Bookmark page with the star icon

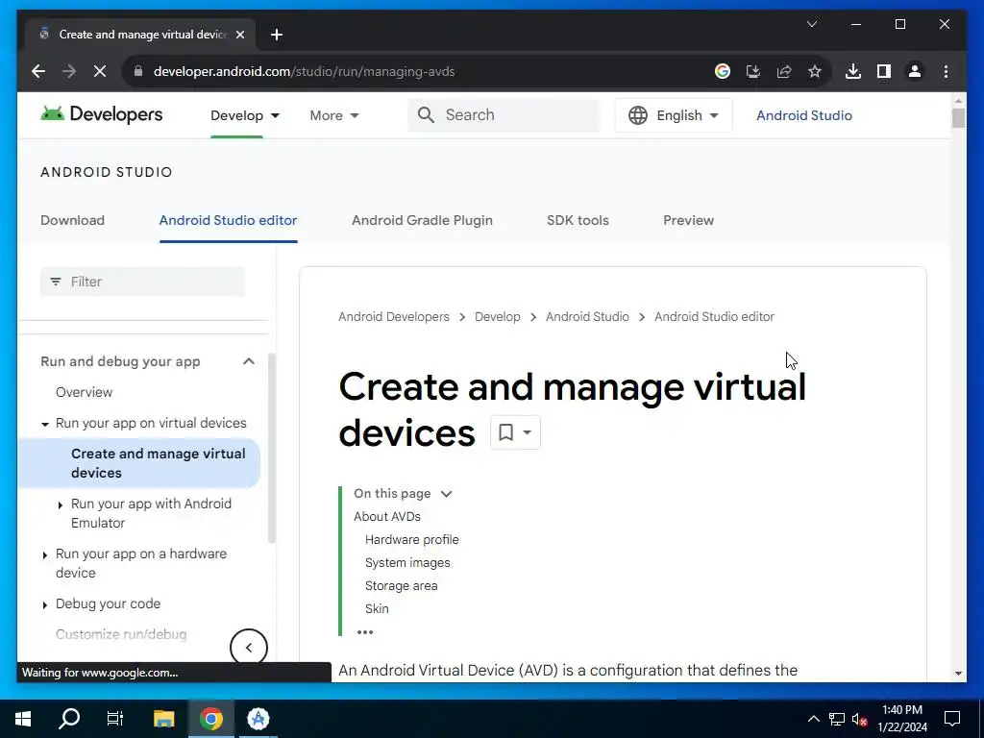pyautogui.click(x=815, y=71)
